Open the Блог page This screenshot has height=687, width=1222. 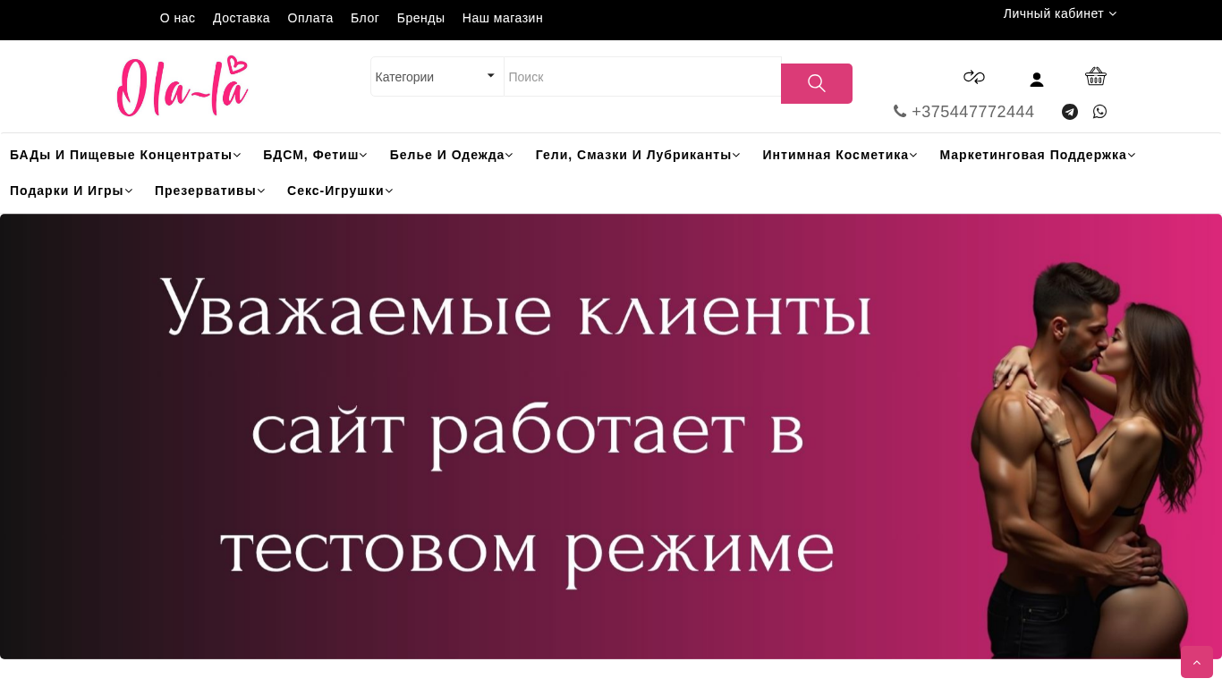tap(365, 18)
